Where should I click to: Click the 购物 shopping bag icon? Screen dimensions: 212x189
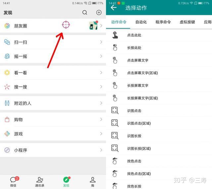pos(7,120)
